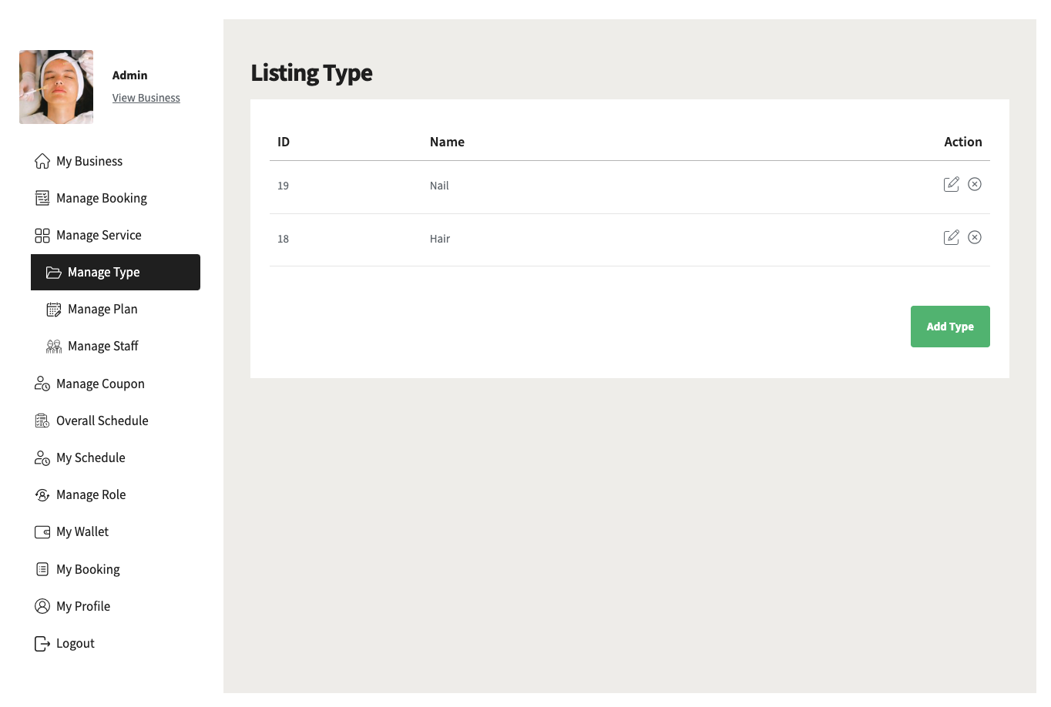Click the Logout icon
Viewport: 1051px width, 707px height.
pos(42,644)
